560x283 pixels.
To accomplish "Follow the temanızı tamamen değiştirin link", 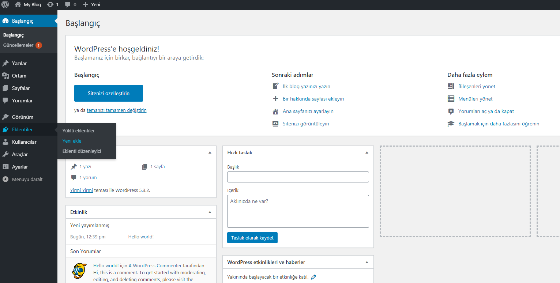I will (x=117, y=110).
